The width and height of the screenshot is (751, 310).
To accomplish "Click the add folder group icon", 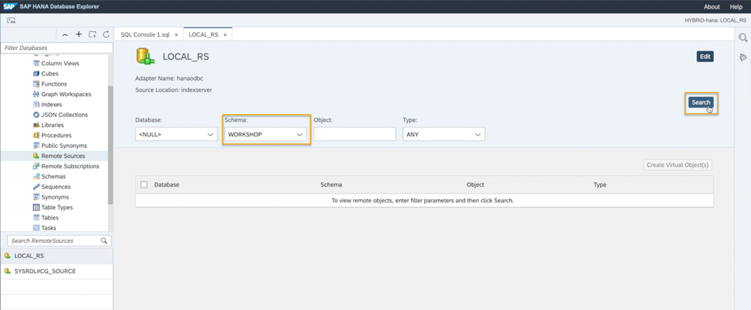I will point(93,34).
